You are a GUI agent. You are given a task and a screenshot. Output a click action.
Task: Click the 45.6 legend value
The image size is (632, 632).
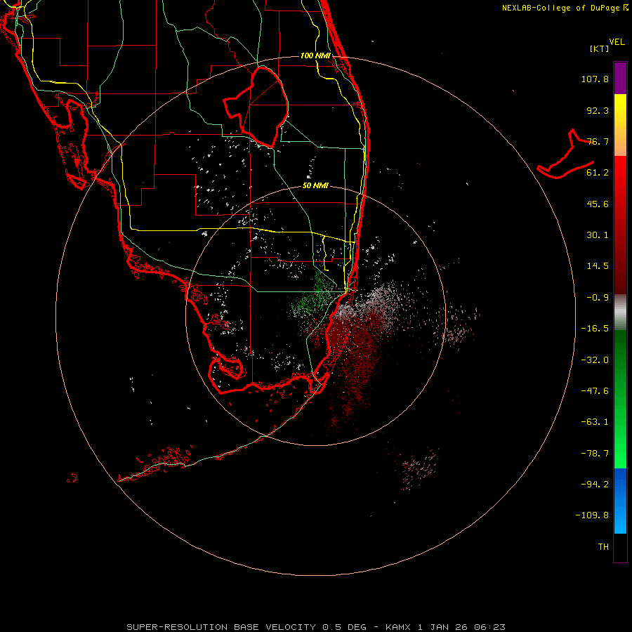tap(598, 204)
